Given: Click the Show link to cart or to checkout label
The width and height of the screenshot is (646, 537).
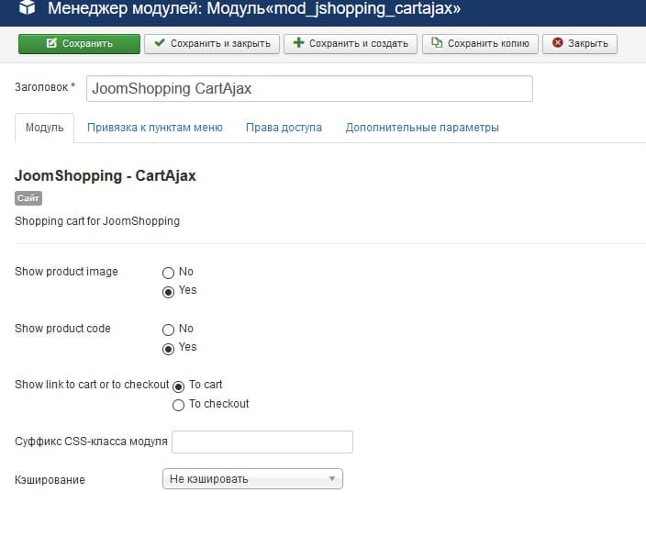Looking at the screenshot, I should (92, 385).
